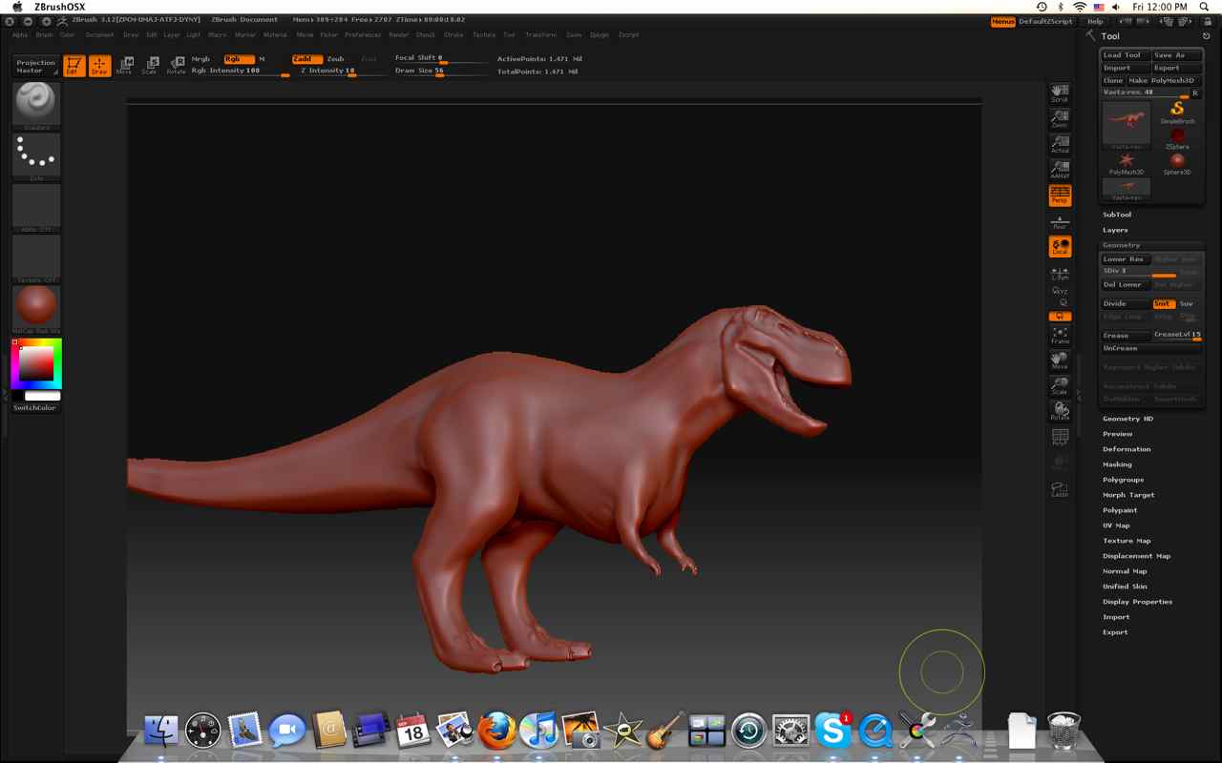Expand the SubTool section
This screenshot has height=763, width=1222.
[1116, 215]
